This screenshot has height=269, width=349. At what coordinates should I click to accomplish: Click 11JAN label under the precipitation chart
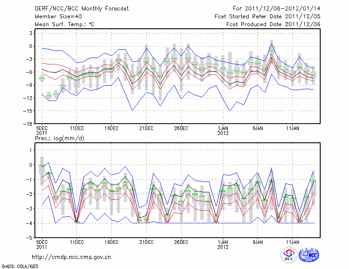(x=292, y=242)
